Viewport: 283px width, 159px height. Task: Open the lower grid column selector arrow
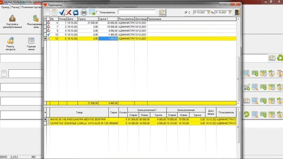pos(45,112)
